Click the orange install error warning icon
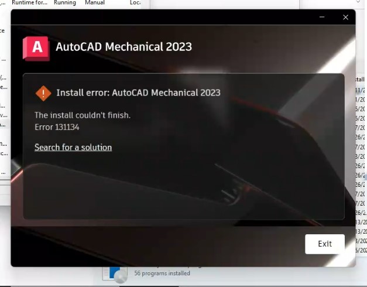The width and height of the screenshot is (367, 287). (43, 93)
